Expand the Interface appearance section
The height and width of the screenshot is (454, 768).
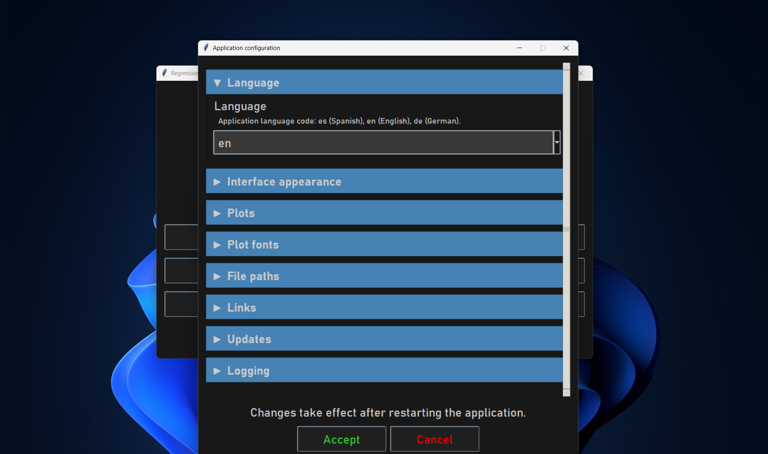click(x=384, y=181)
